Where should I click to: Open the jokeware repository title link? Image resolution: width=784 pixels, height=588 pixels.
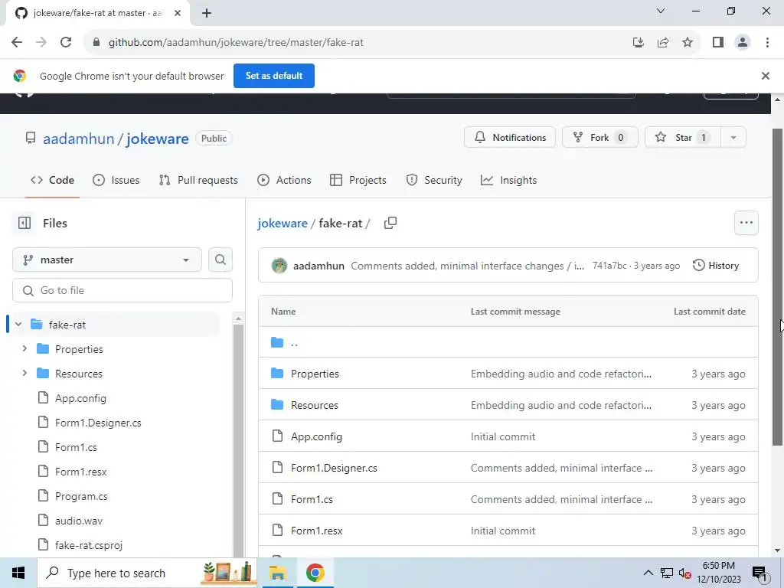(158, 139)
